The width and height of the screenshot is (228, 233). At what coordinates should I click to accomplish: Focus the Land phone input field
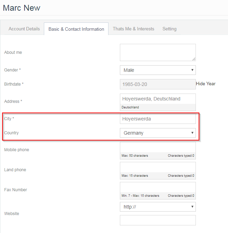[x=158, y=167]
